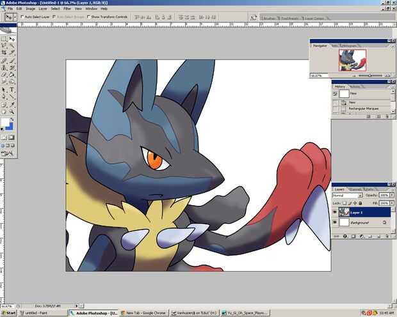This screenshot has width=397, height=317.
Task: Select the Eyedropper tool
Action: (x=12, y=105)
